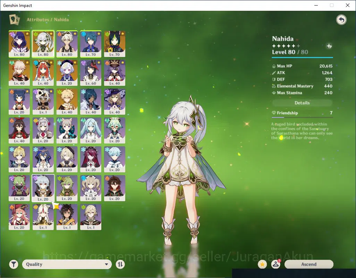Image resolution: width=356 pixels, height=278 pixels.
Task: Open Nahida's ascension star sparkle icon
Action: [x=329, y=46]
